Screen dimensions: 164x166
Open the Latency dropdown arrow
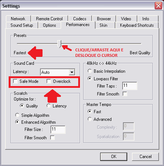(72, 72)
